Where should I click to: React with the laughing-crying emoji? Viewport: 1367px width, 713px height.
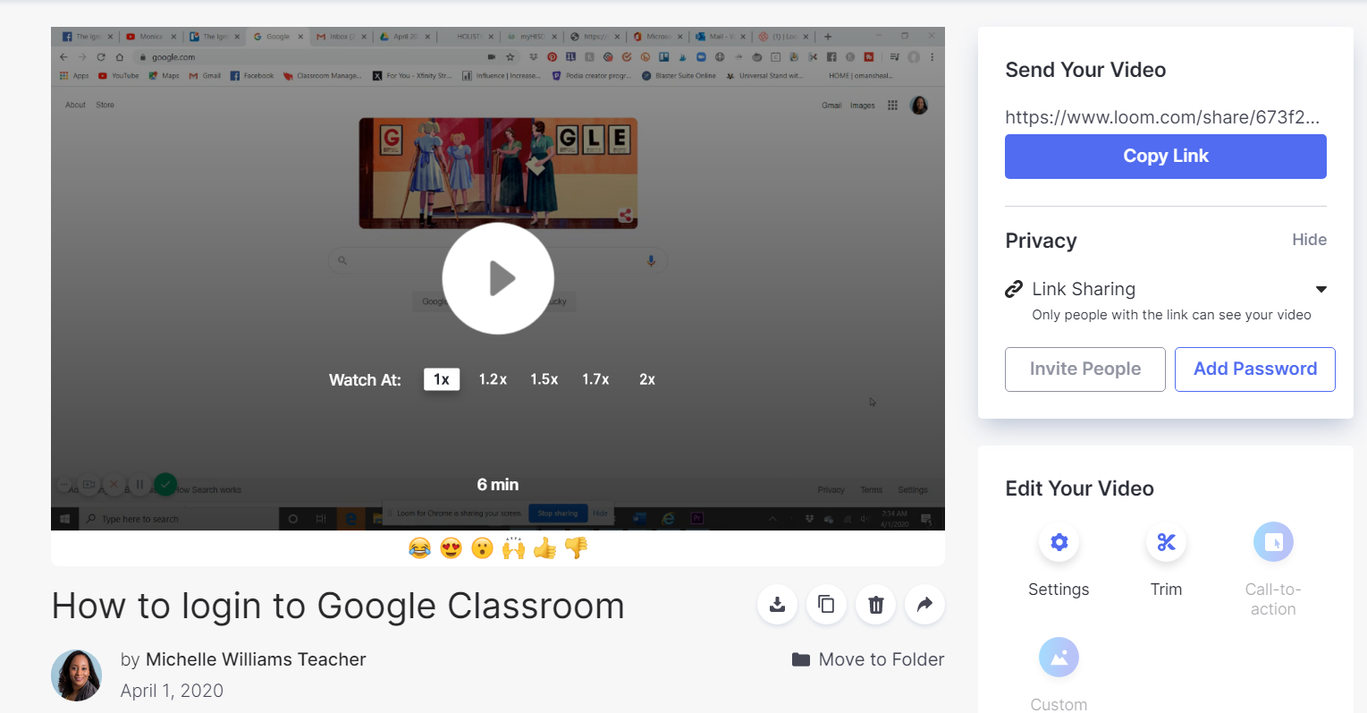(419, 547)
